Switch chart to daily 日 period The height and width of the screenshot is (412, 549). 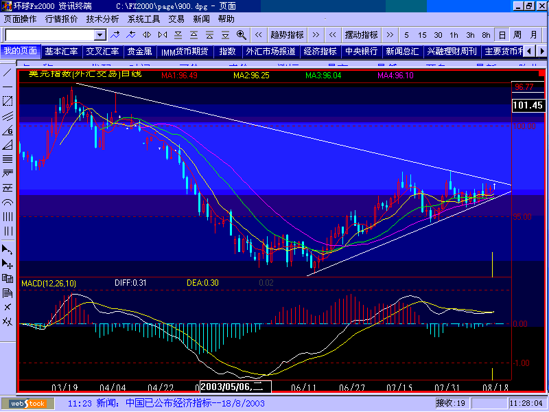pyautogui.click(x=502, y=35)
